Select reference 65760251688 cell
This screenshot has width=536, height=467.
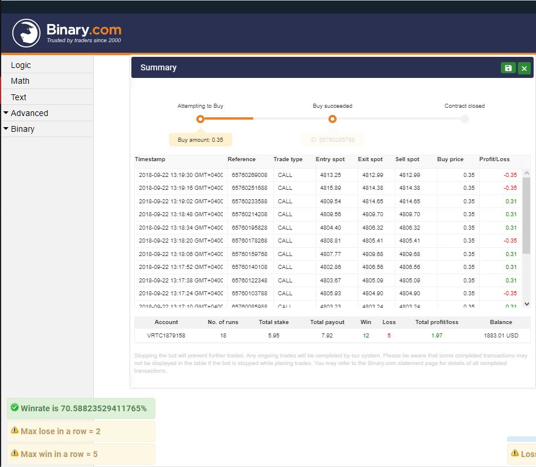249,188
